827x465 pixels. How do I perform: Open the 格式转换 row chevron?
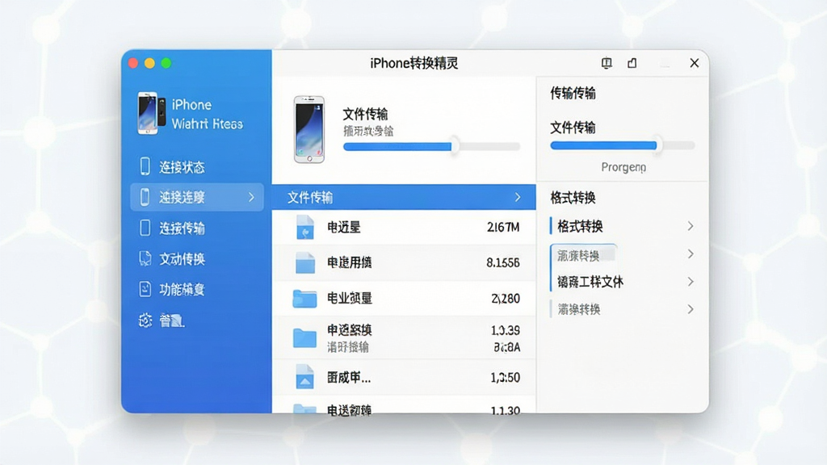pos(691,226)
